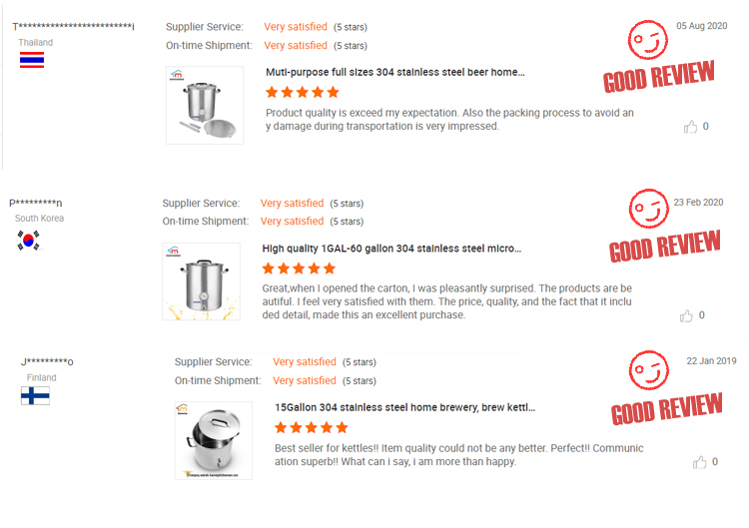Open '15Gallon 304 stainless steel home brewery' link

point(404,407)
